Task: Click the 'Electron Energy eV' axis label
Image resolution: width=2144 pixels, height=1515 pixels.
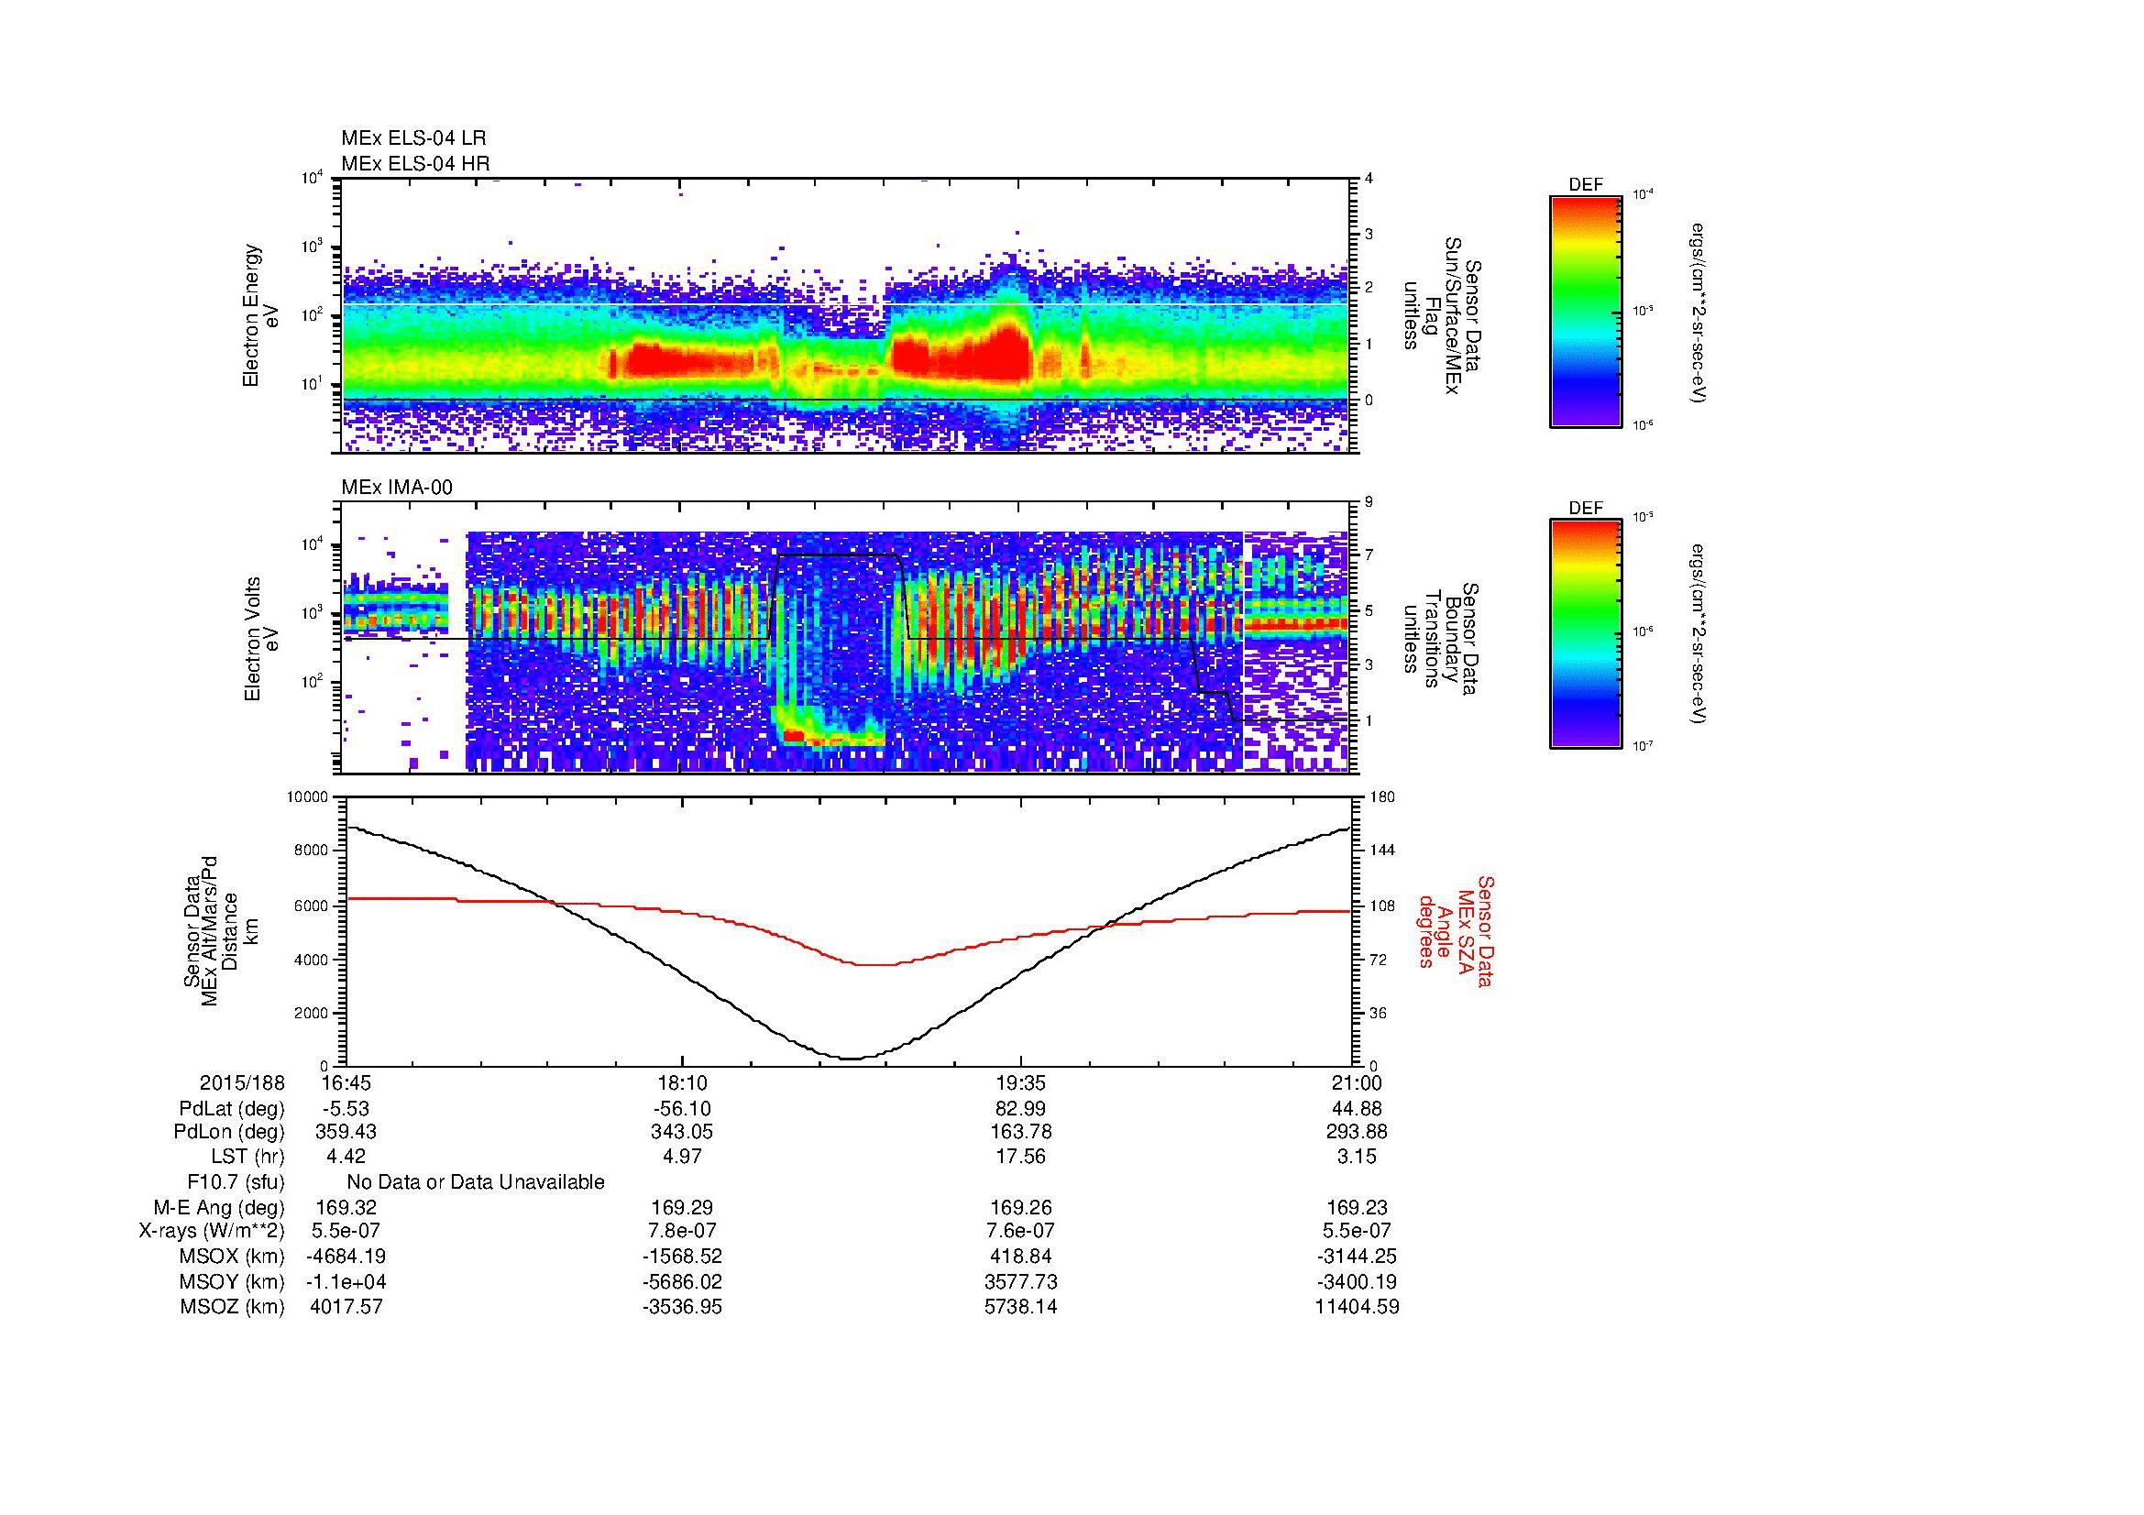Action: pos(260,315)
